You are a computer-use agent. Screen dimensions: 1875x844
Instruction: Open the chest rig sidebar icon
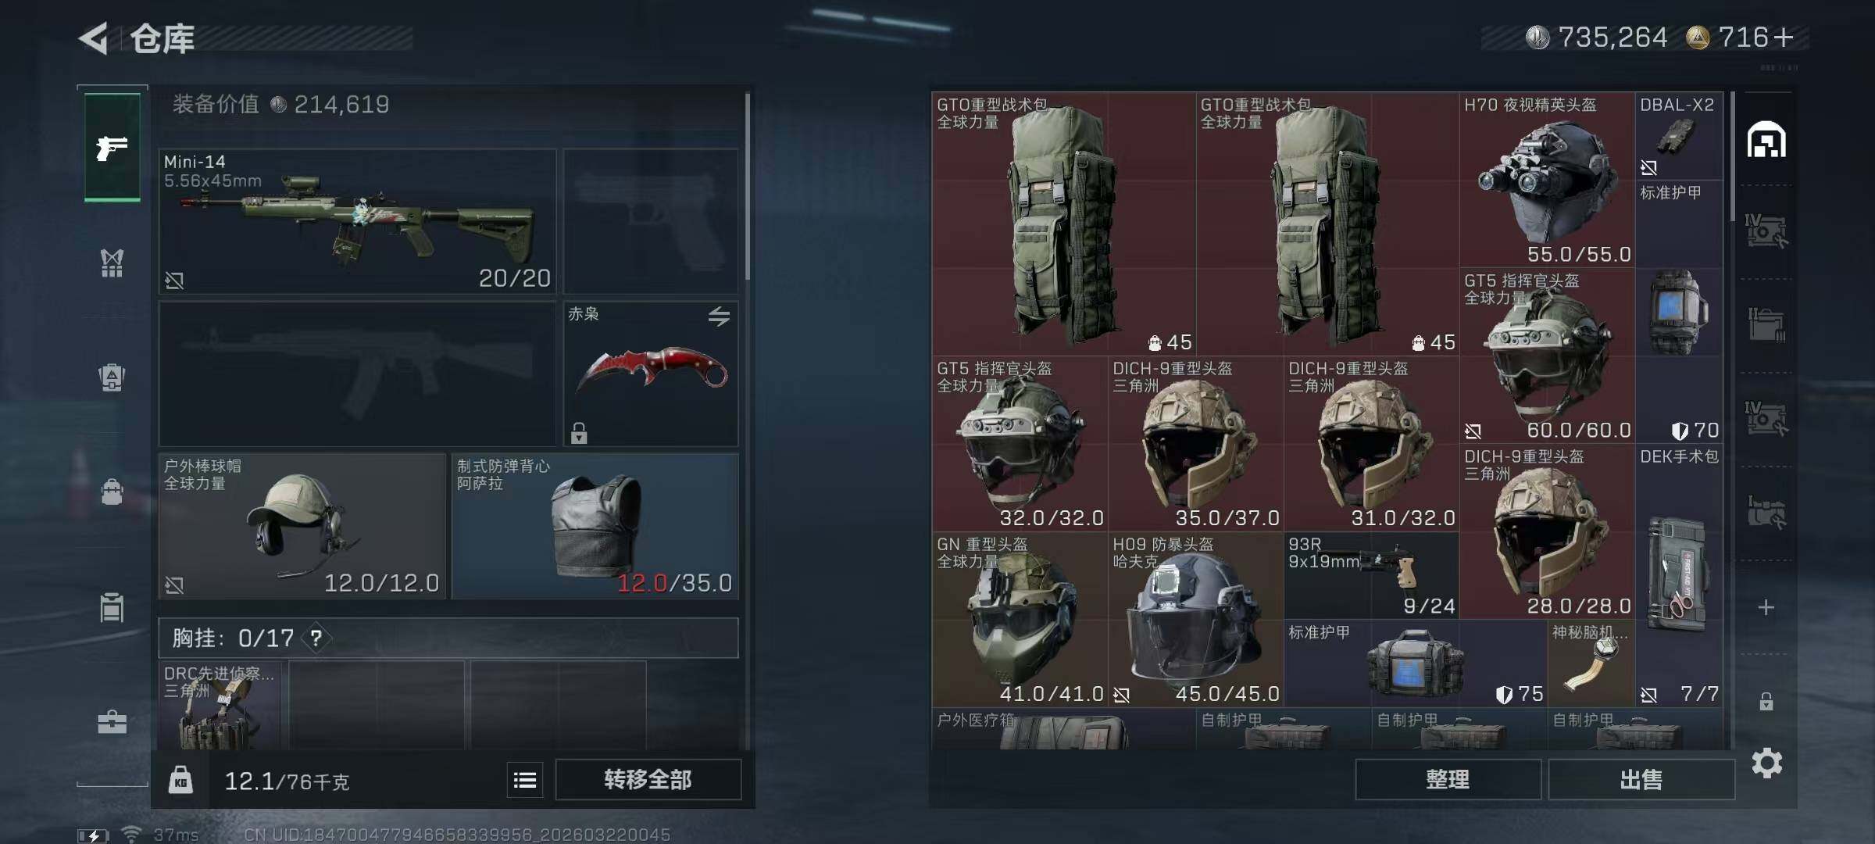(112, 263)
